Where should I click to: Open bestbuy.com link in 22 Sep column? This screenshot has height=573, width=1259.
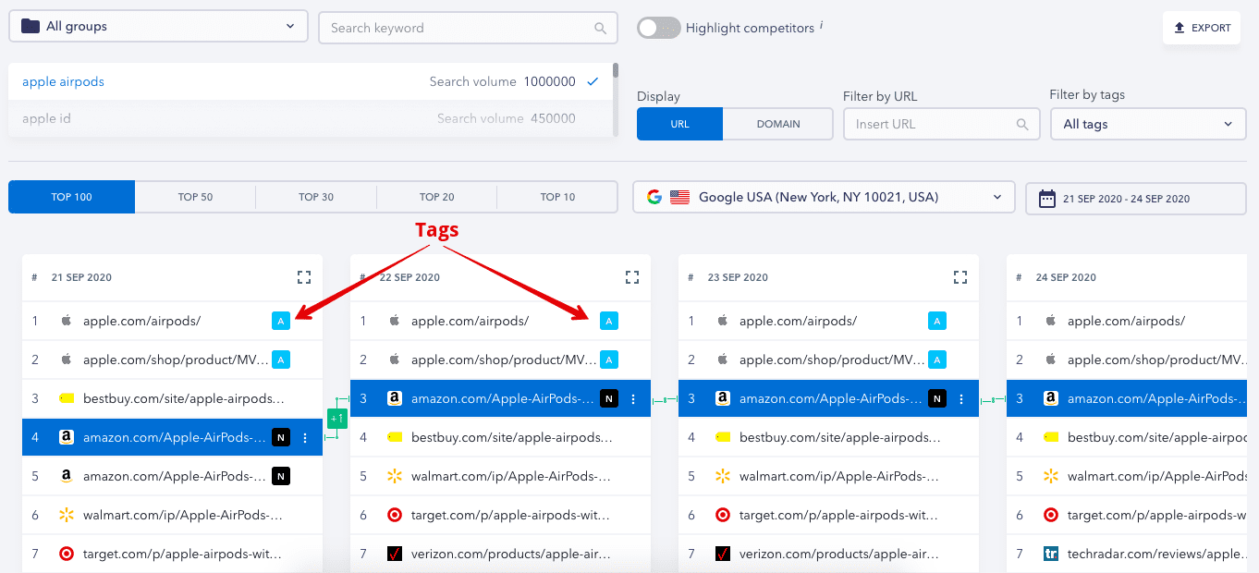pyautogui.click(x=511, y=437)
